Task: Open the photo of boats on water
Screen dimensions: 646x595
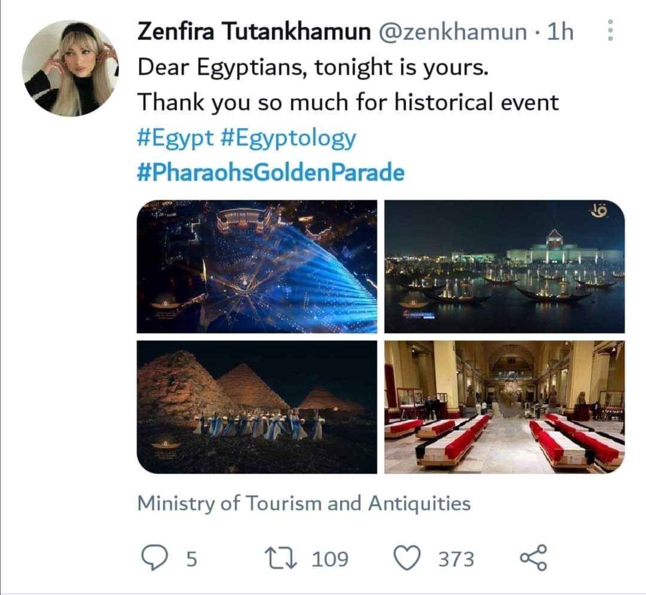Action: point(504,267)
